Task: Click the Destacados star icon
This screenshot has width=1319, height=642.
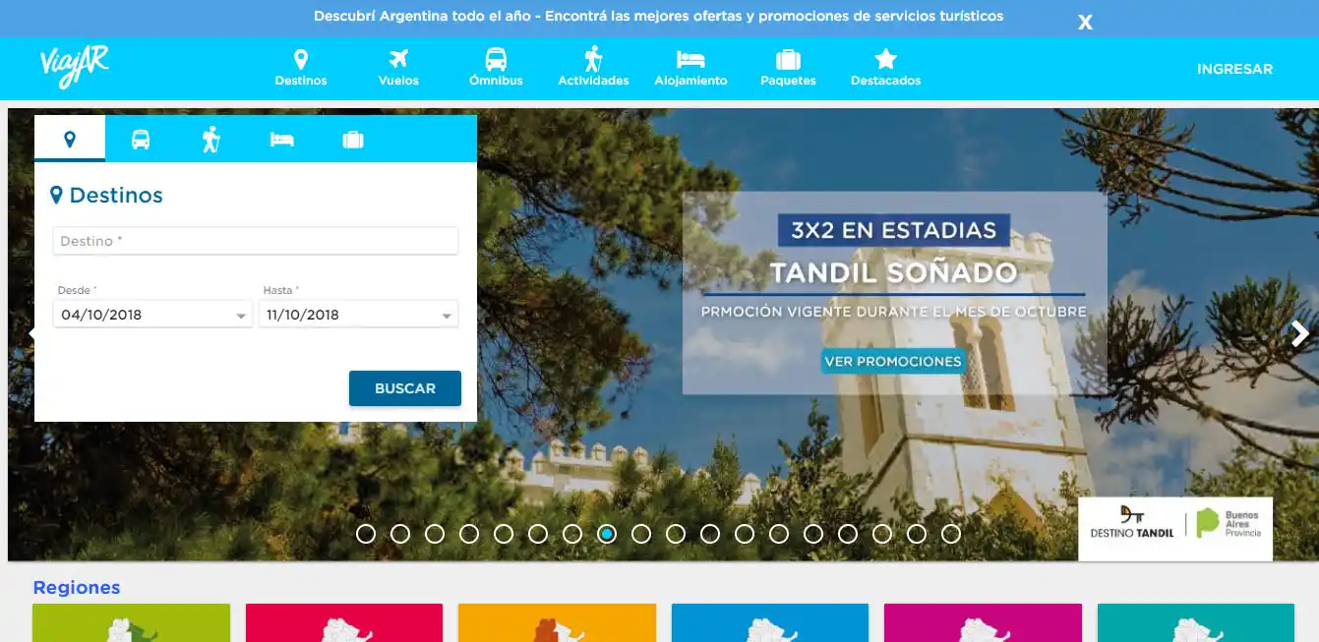Action: [x=884, y=58]
